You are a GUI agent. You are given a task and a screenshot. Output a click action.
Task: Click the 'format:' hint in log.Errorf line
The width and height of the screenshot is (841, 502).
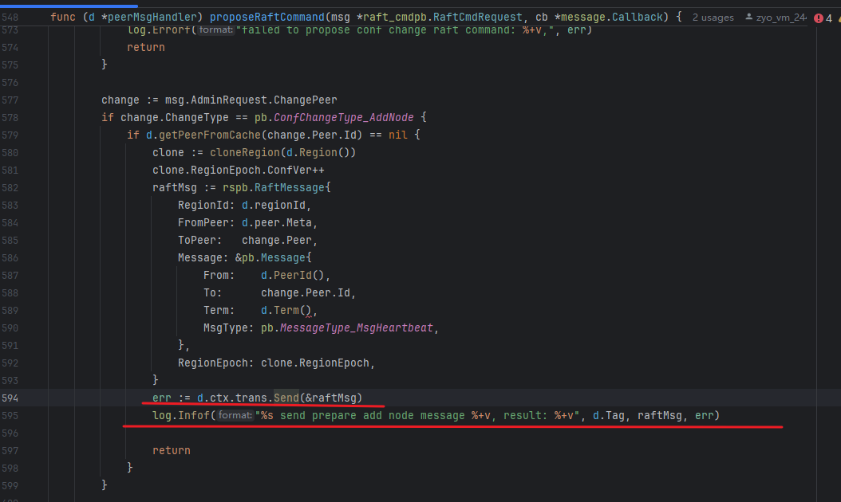[216, 30]
